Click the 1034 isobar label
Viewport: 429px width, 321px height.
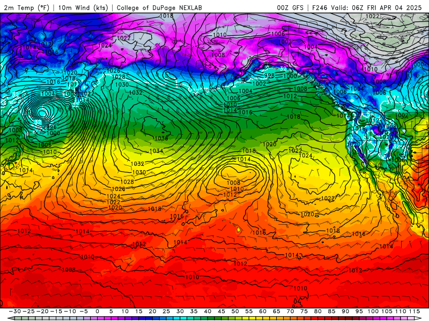click(157, 151)
